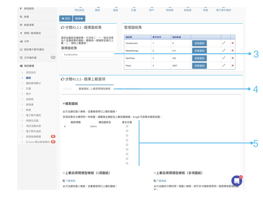View drawings for the NavPlans set

pyautogui.click(x=199, y=58)
